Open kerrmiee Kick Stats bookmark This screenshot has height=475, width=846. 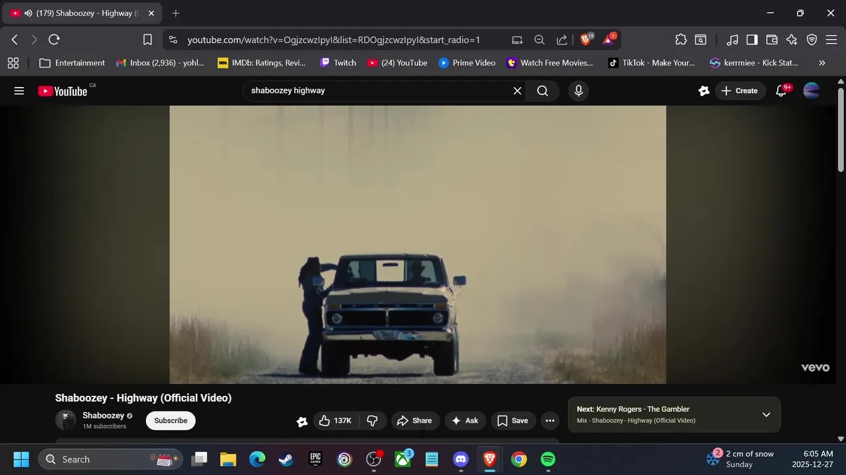click(x=753, y=63)
